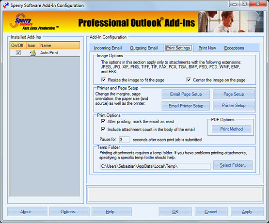This screenshot has height=223, width=269.
Task: Click the banner photo of businessman
Action: tap(231, 22)
